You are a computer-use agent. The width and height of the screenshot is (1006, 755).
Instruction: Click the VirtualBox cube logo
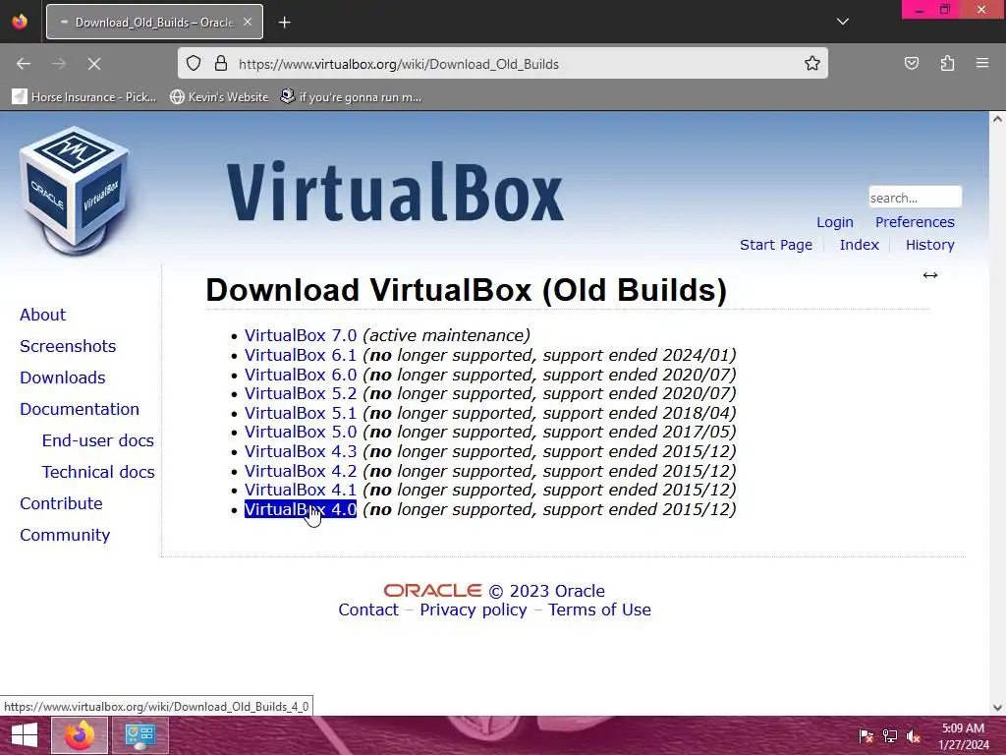tap(75, 191)
